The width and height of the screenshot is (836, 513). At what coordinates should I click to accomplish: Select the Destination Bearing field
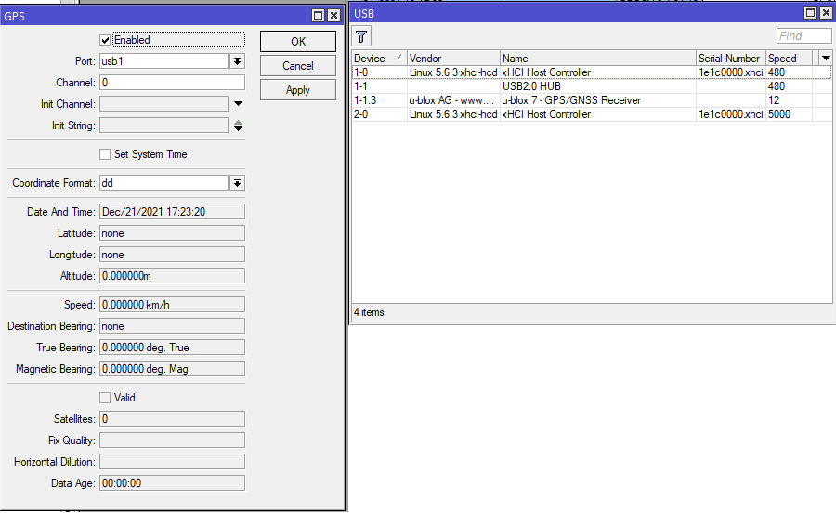click(172, 326)
